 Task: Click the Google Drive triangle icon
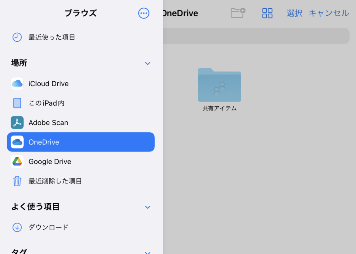17,162
